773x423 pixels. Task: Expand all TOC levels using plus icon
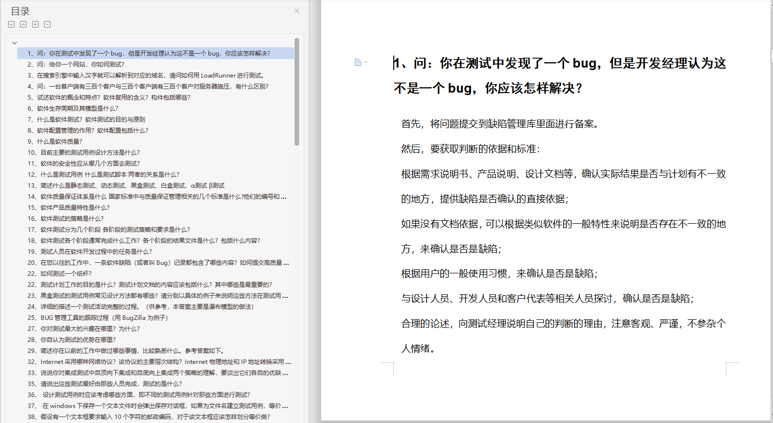35,24
